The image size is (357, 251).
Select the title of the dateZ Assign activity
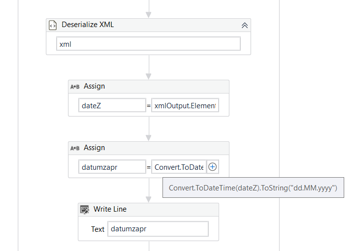94,86
